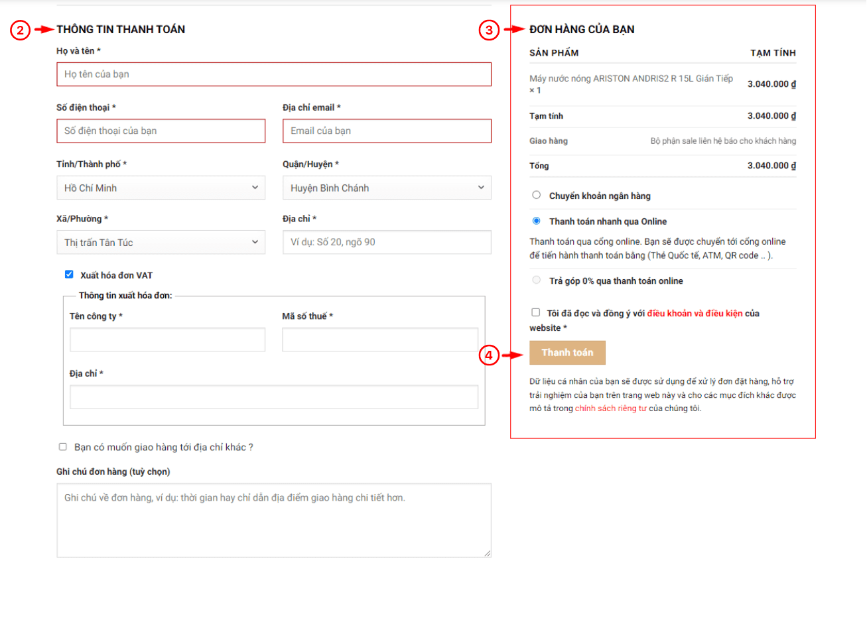Select Chuyển khoản ngân hàng payment option
The height and width of the screenshot is (622, 867).
537,195
